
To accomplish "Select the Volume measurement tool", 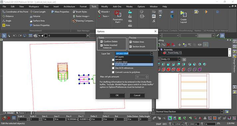I will tap(35, 16).
